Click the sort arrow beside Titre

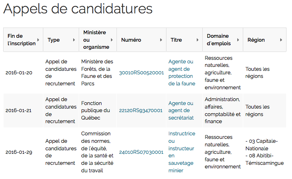pos(198,40)
